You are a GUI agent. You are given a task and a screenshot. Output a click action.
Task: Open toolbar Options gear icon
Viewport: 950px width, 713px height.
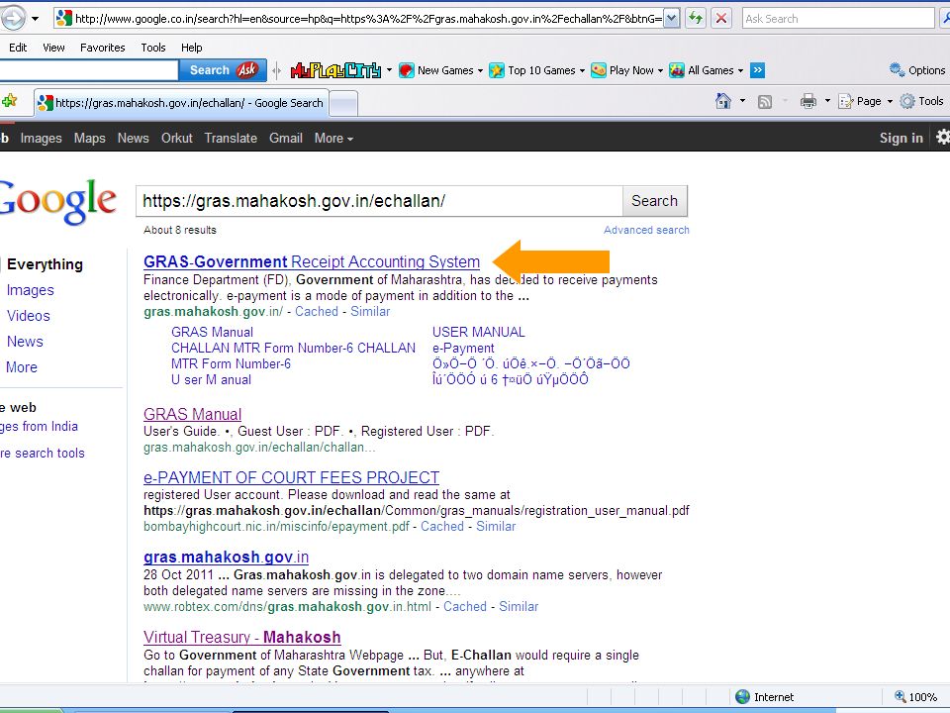[x=897, y=69]
